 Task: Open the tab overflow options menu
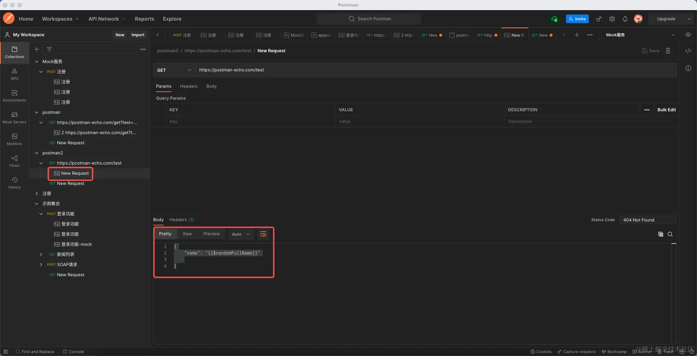tap(590, 35)
